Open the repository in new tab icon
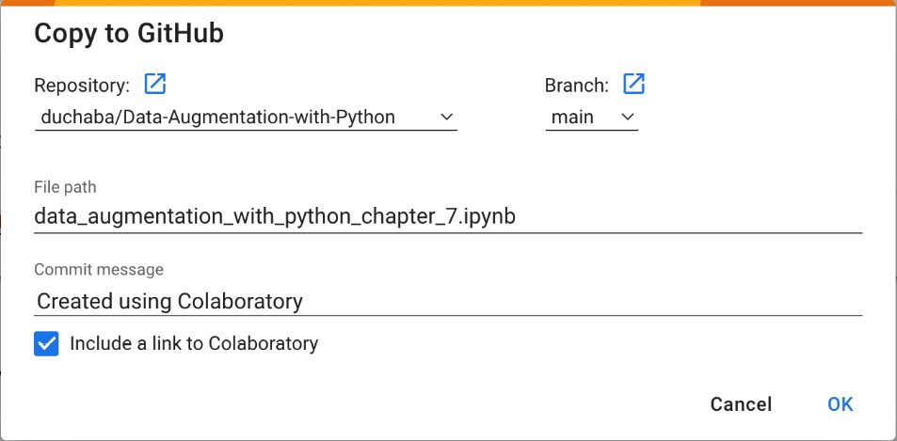The image size is (897, 441). (155, 84)
